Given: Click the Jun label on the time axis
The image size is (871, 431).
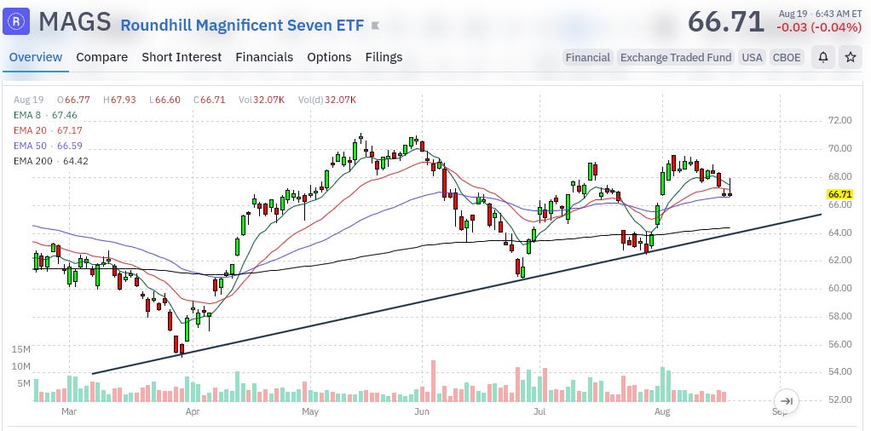Looking at the screenshot, I should [422, 412].
